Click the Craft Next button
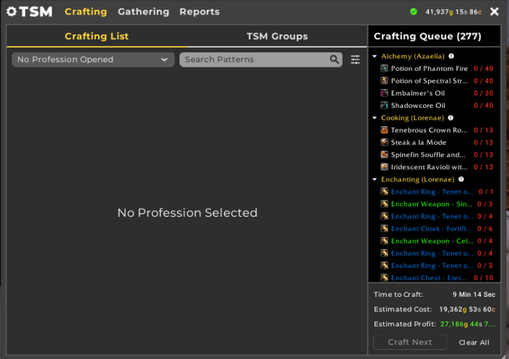The height and width of the screenshot is (359, 509). coord(410,342)
